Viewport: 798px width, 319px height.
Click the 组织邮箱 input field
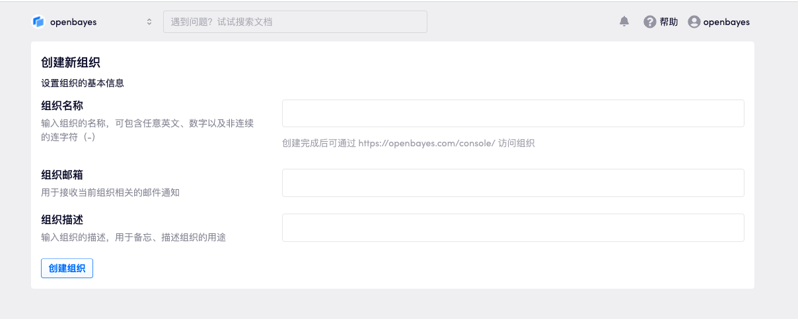(x=513, y=183)
